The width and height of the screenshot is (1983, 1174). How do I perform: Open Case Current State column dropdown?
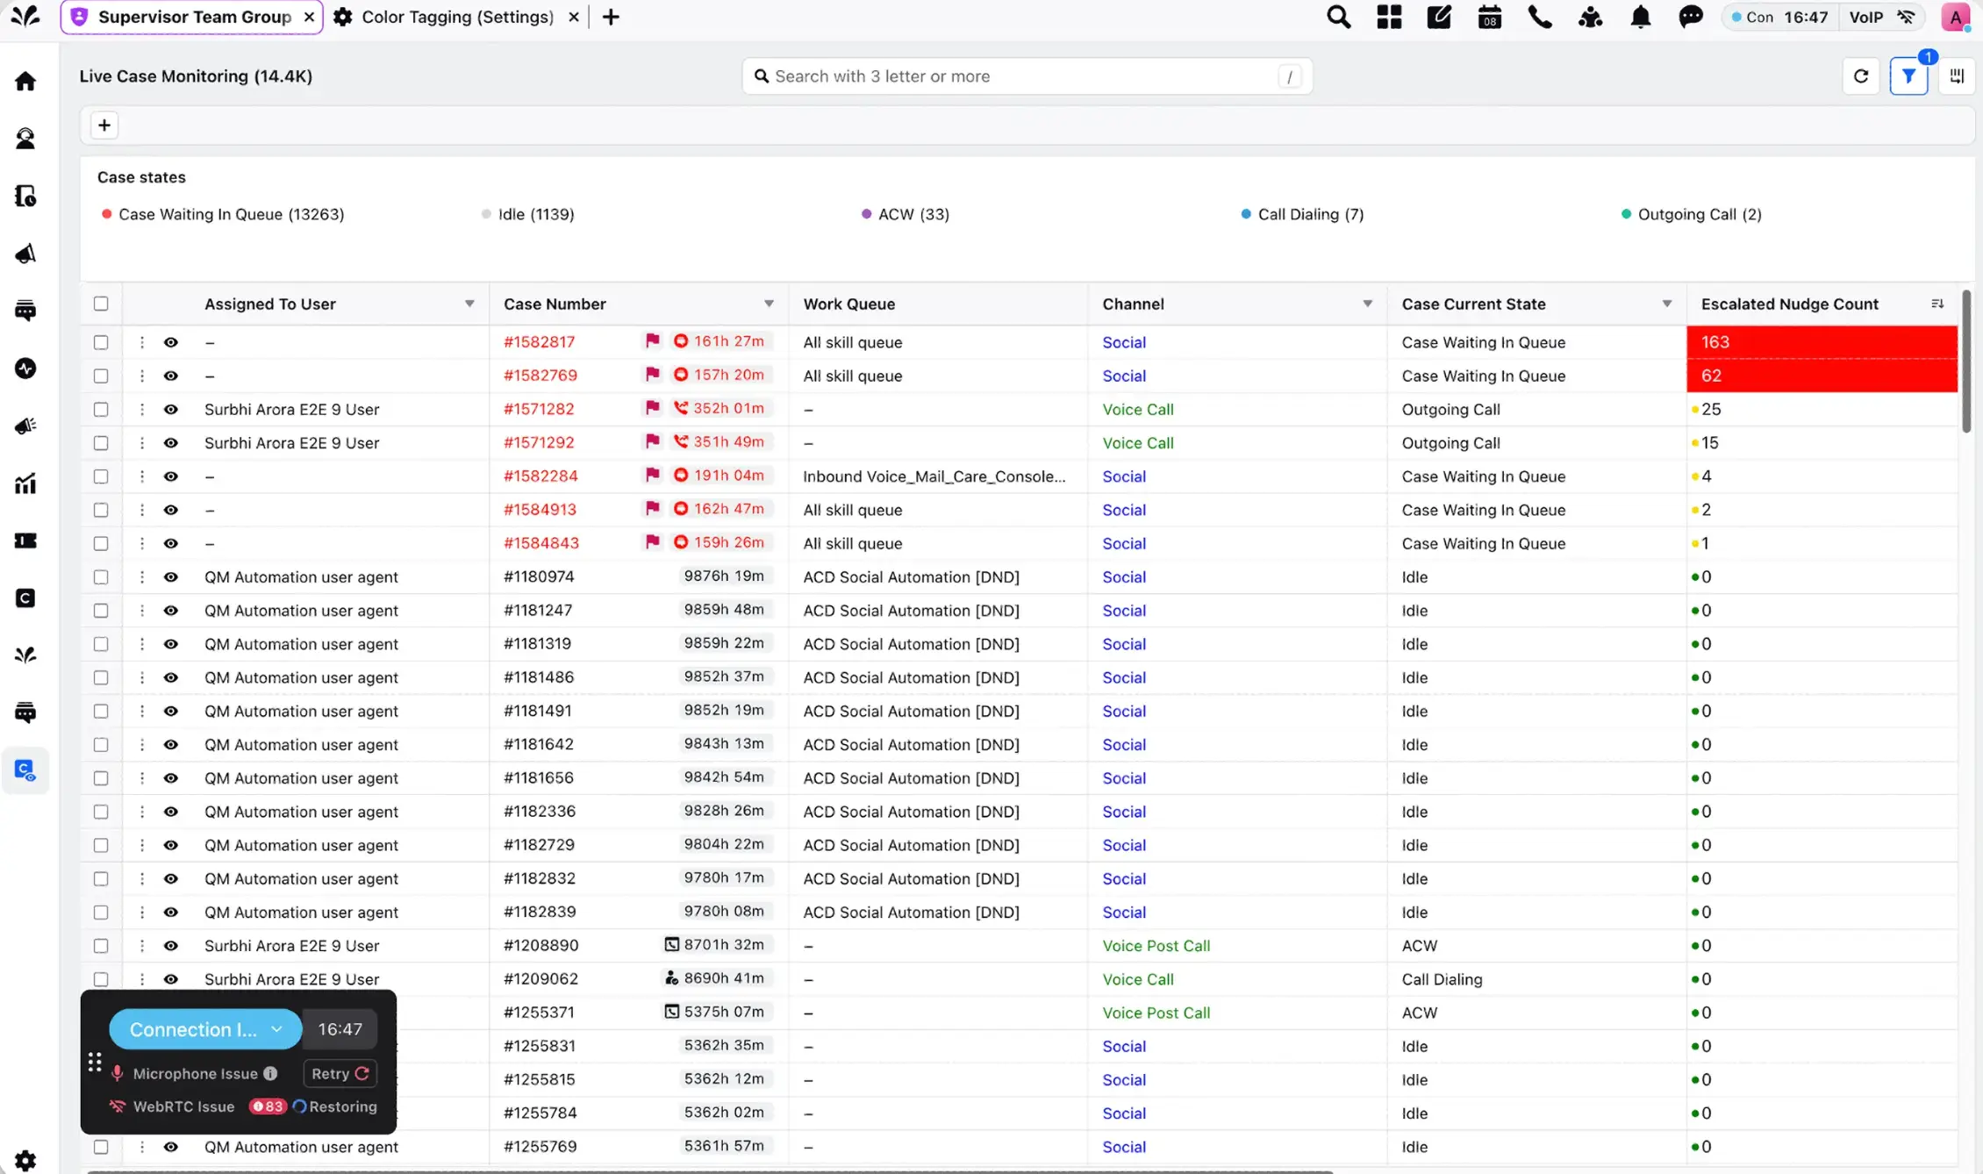tap(1666, 304)
